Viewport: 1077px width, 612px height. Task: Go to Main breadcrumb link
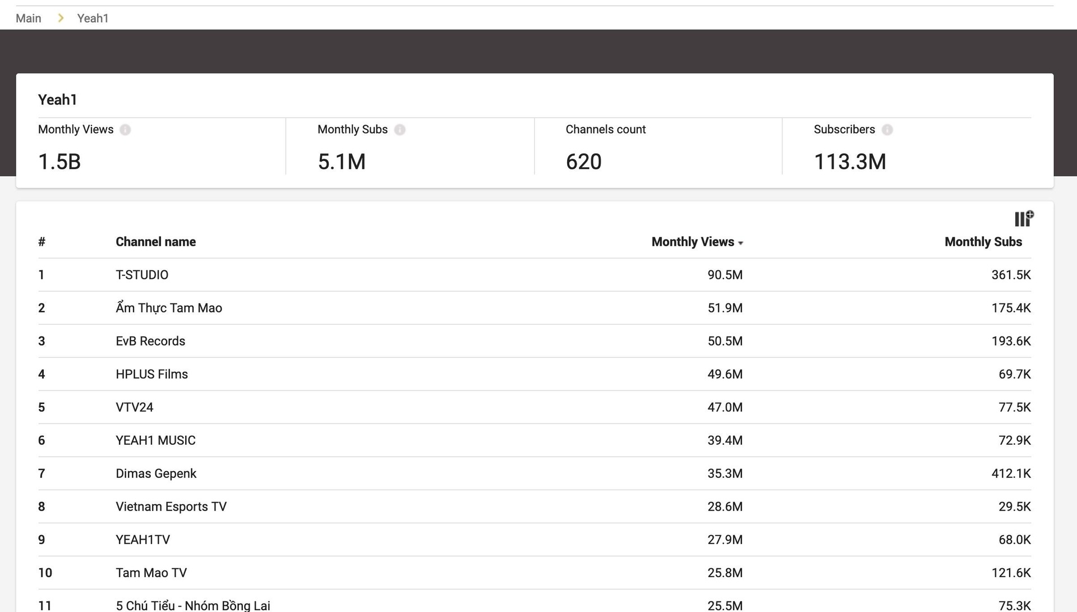coord(29,18)
